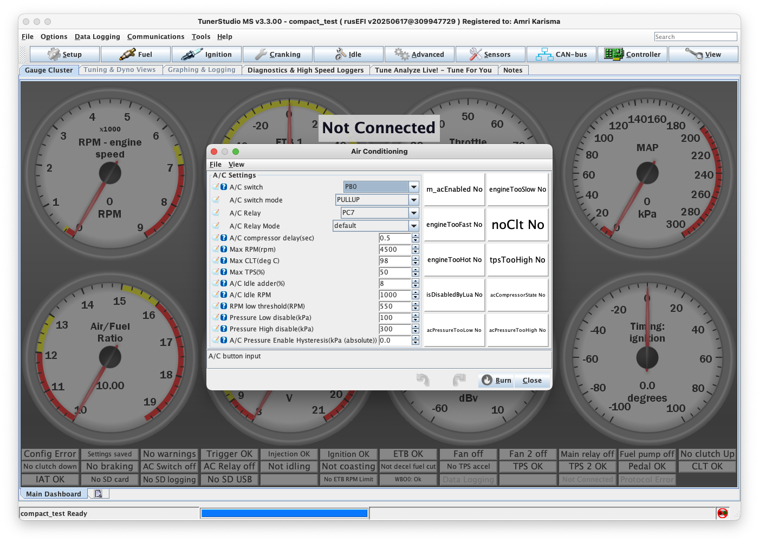Expand the A/C switch PB0 dropdown
Image resolution: width=759 pixels, height=543 pixels.
(414, 187)
